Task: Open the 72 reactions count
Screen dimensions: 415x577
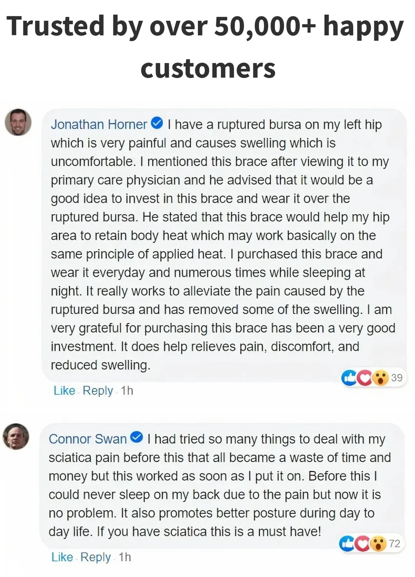Action: coord(395,544)
